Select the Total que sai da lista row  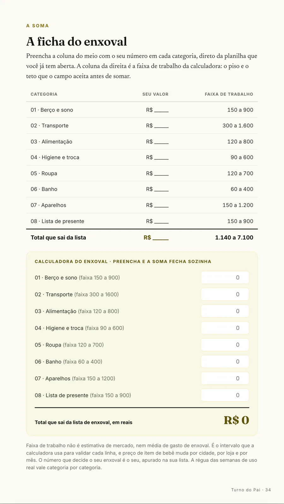pos(142,237)
